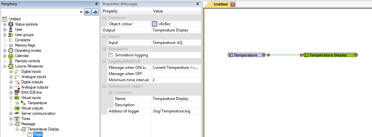Click the orange input connector of Temperature Display

pos(301,55)
